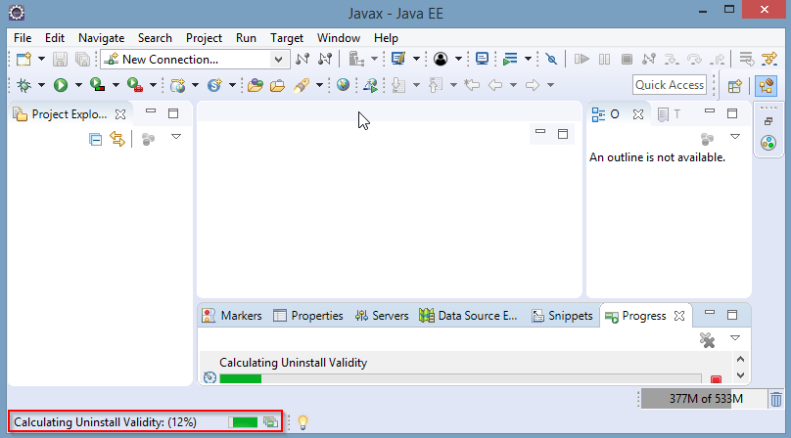Screen dimensions: 791x438
Task: Click the light bulb tip icon in status bar
Action: tap(303, 422)
